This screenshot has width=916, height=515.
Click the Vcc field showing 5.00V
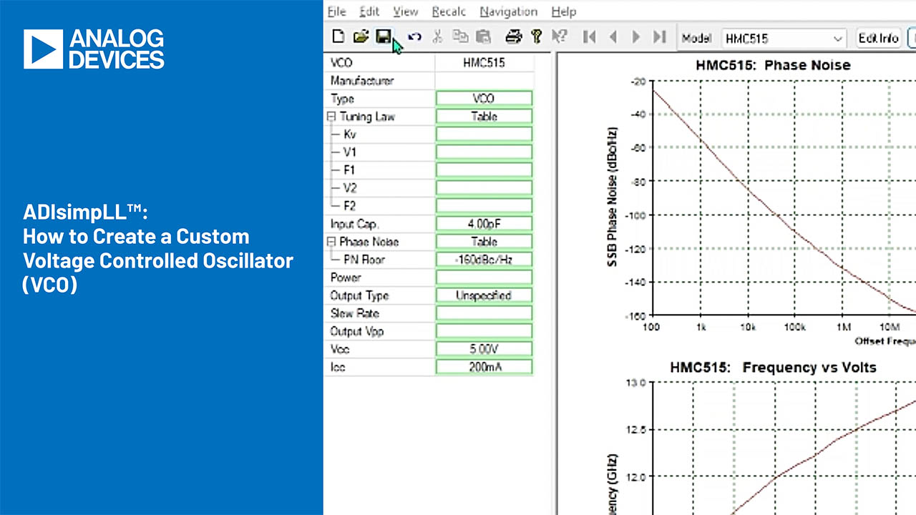click(x=484, y=349)
